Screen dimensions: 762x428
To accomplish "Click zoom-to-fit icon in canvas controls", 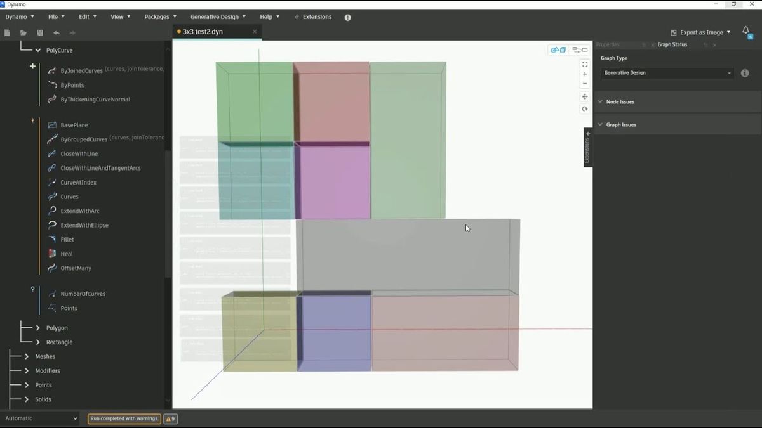I will [585, 64].
